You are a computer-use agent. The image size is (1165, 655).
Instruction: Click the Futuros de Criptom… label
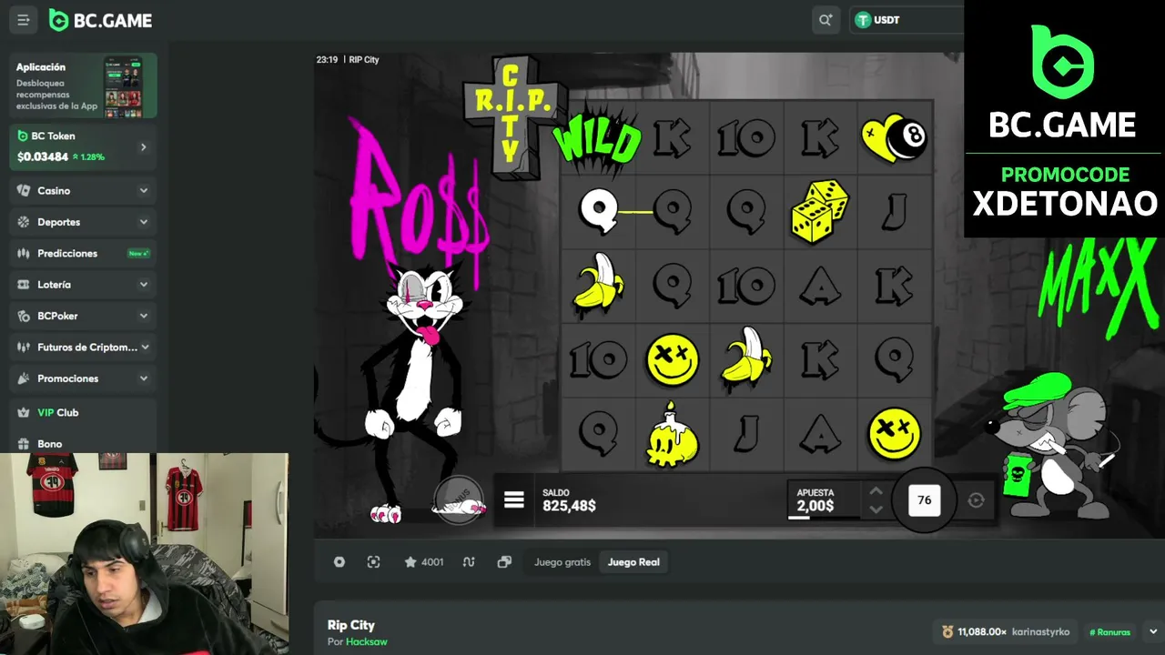87,348
